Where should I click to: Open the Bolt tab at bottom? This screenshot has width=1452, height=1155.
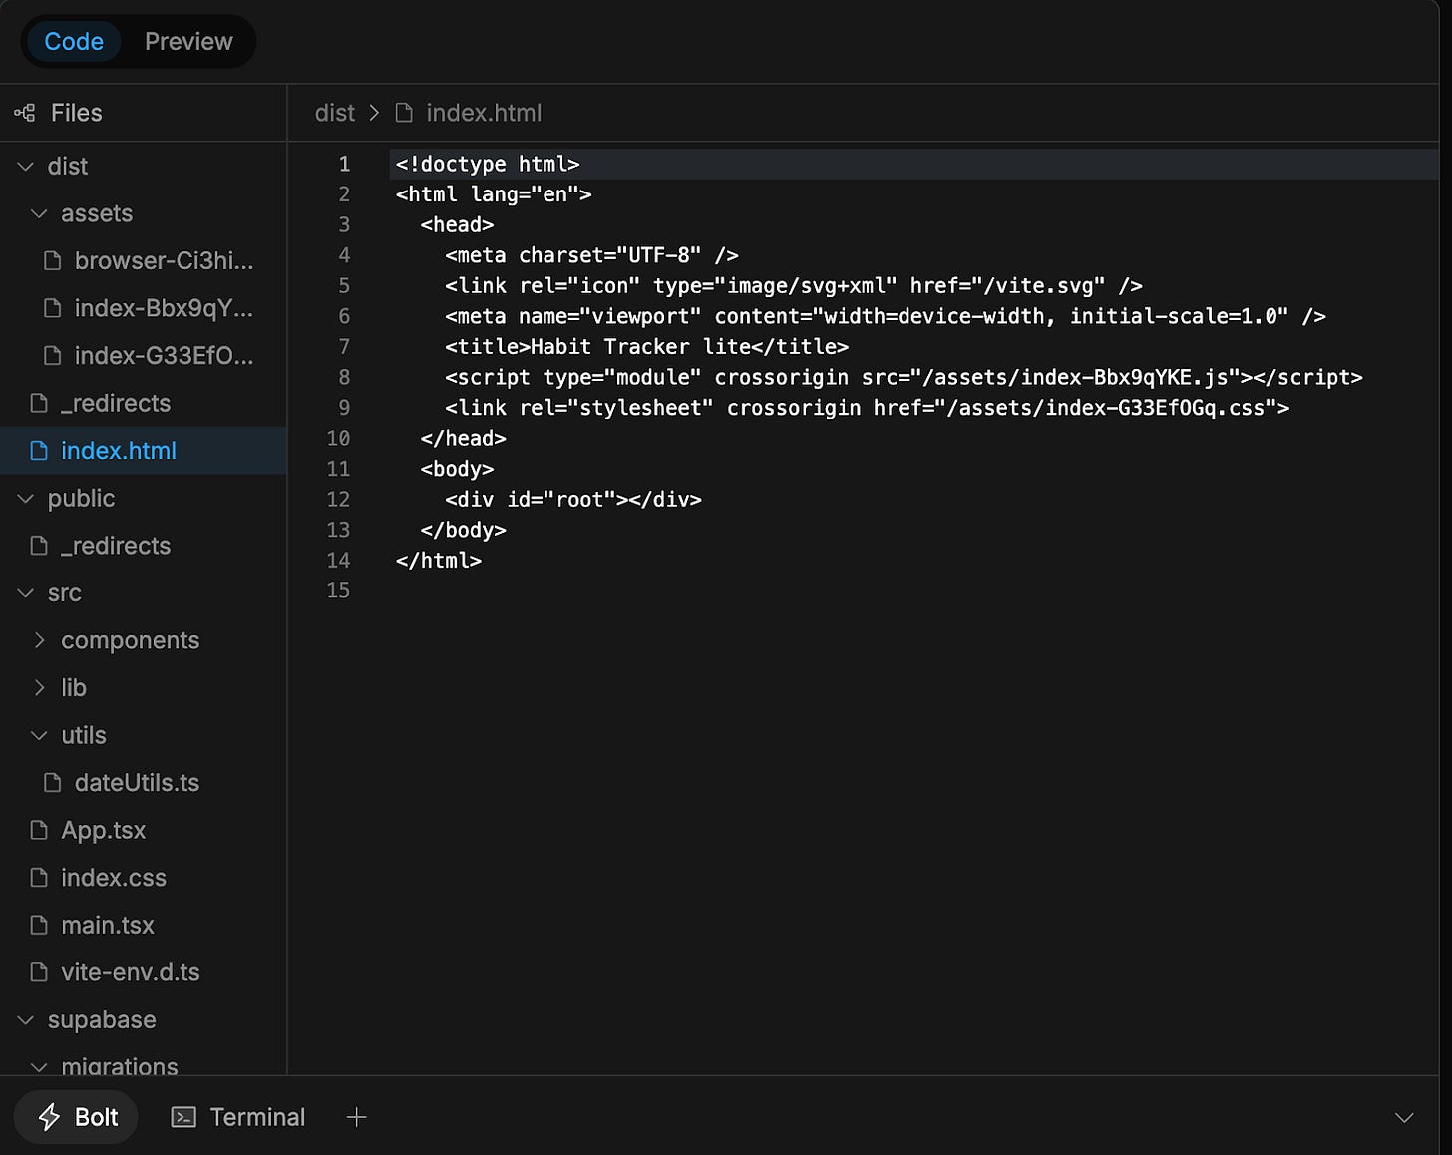(x=76, y=1117)
